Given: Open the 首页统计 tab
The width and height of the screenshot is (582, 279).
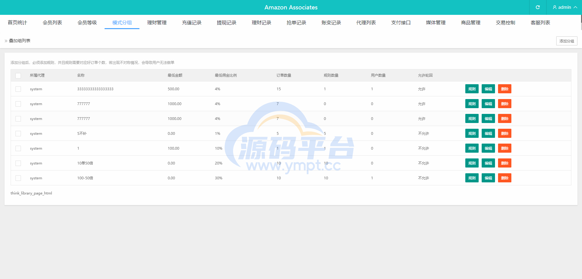Looking at the screenshot, I should (18, 23).
